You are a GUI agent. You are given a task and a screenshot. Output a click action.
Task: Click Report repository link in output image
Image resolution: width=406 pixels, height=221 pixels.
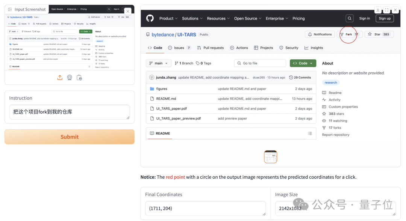(x=336, y=134)
